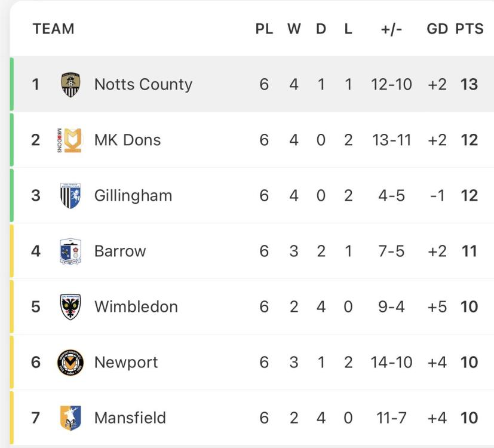Sort by the GD column header
This screenshot has height=448, width=494.
click(437, 29)
